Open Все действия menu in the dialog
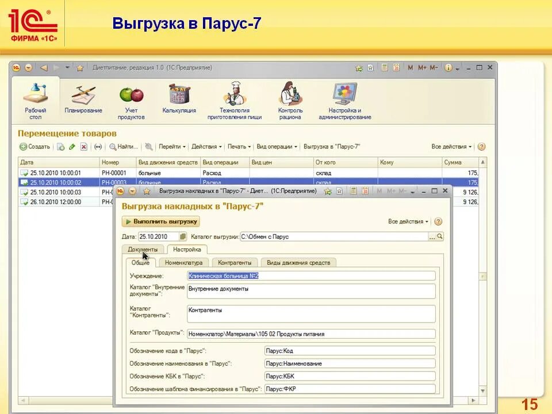This screenshot has height=414, width=552. click(408, 221)
